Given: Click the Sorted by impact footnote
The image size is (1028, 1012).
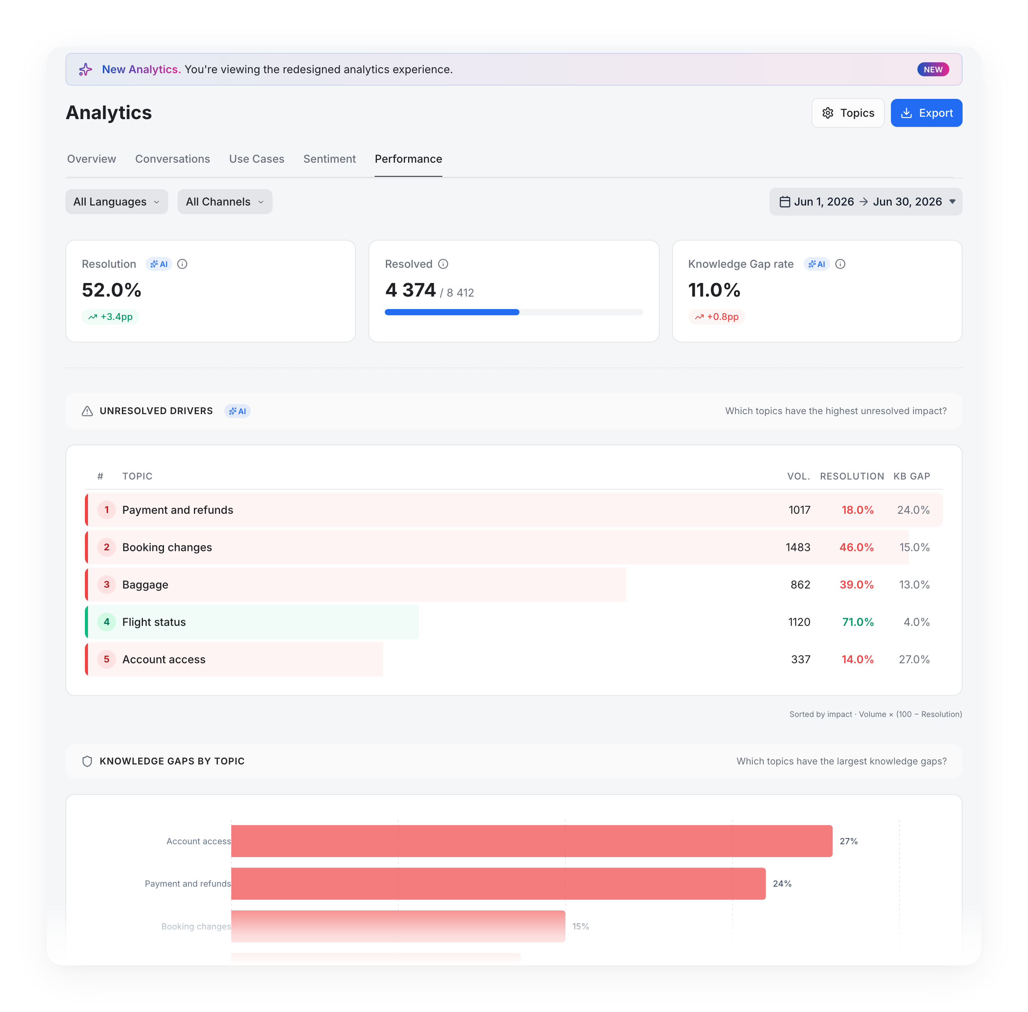Looking at the screenshot, I should 875,714.
